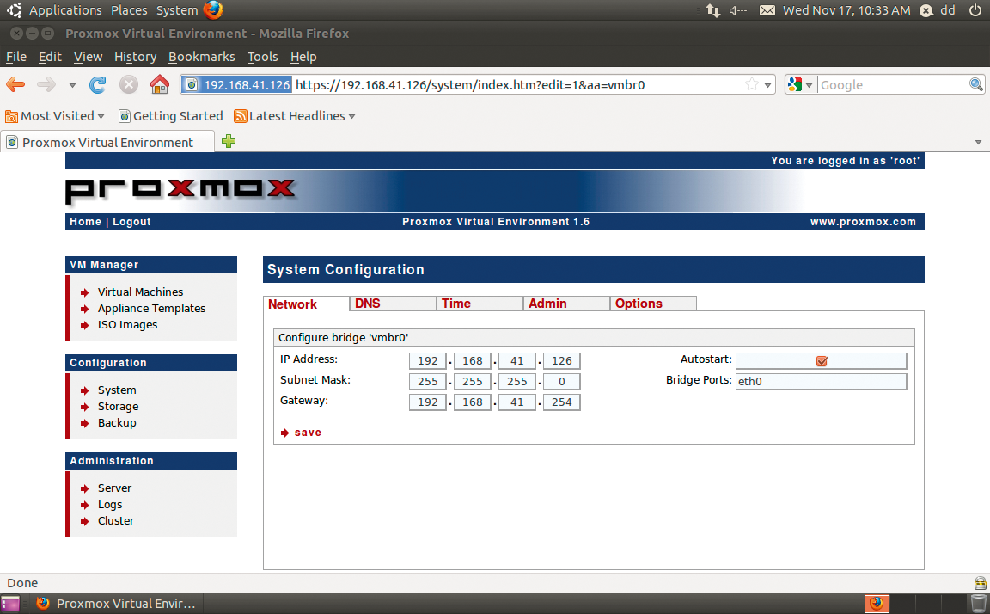Open Virtual Machines in VM Manager
Screen dimensions: 990x614
coord(140,292)
